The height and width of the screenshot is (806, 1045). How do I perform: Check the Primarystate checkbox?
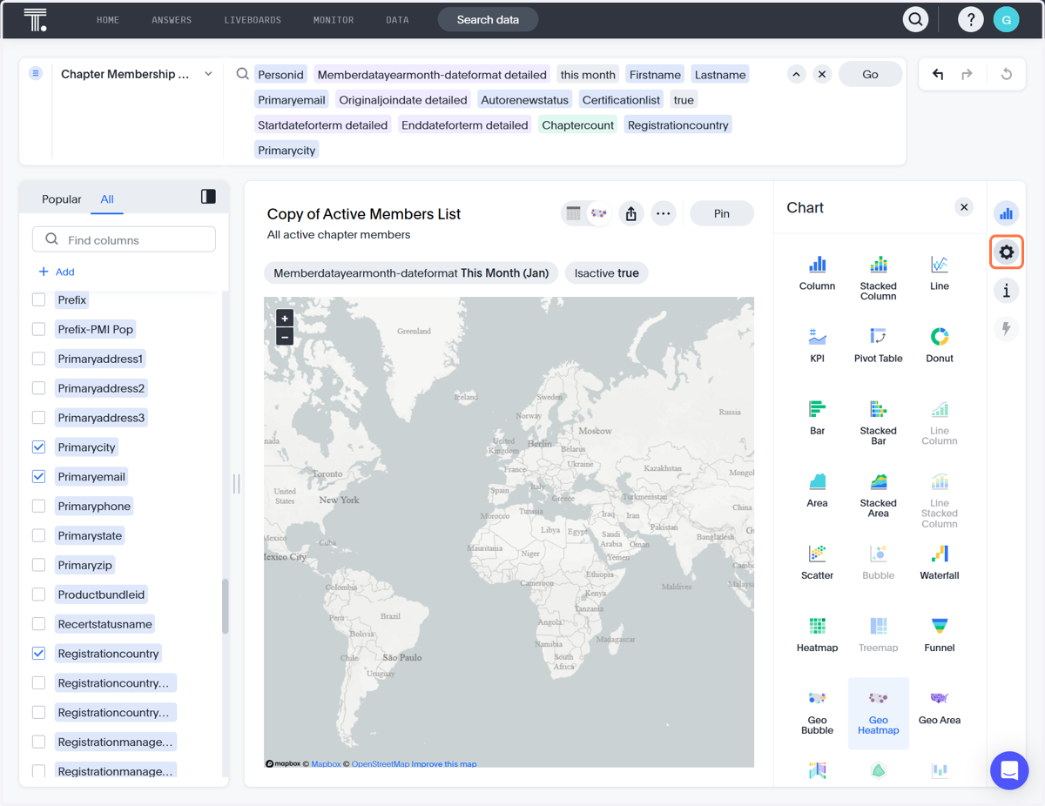[38, 535]
